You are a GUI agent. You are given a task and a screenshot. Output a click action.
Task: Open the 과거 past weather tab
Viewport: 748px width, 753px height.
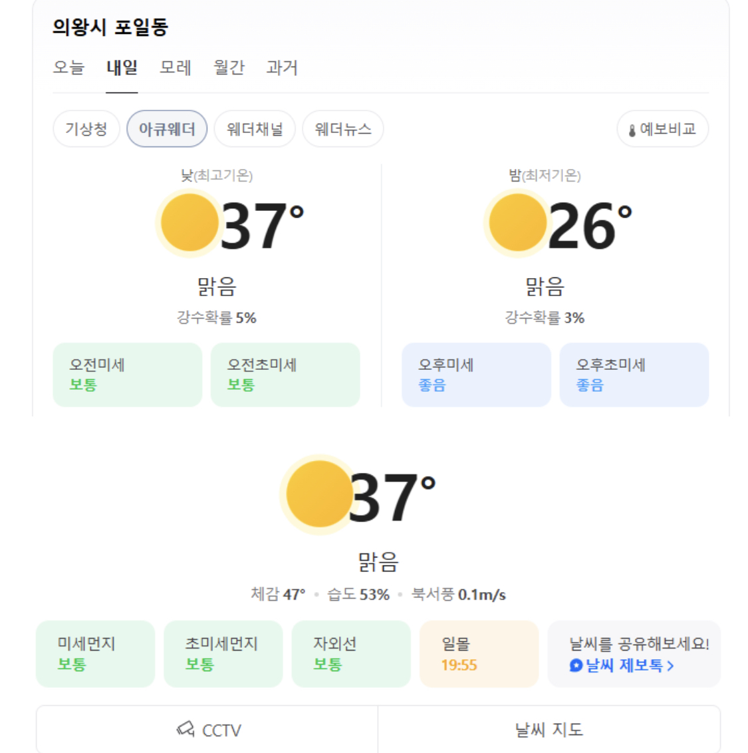pos(282,68)
